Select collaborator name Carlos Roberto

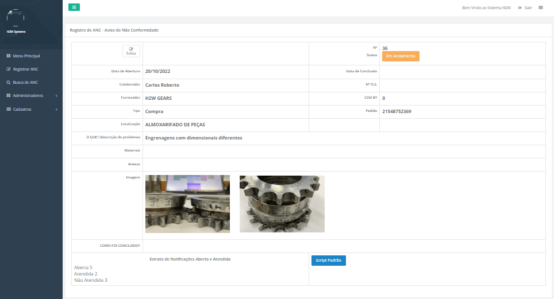pyautogui.click(x=162, y=85)
